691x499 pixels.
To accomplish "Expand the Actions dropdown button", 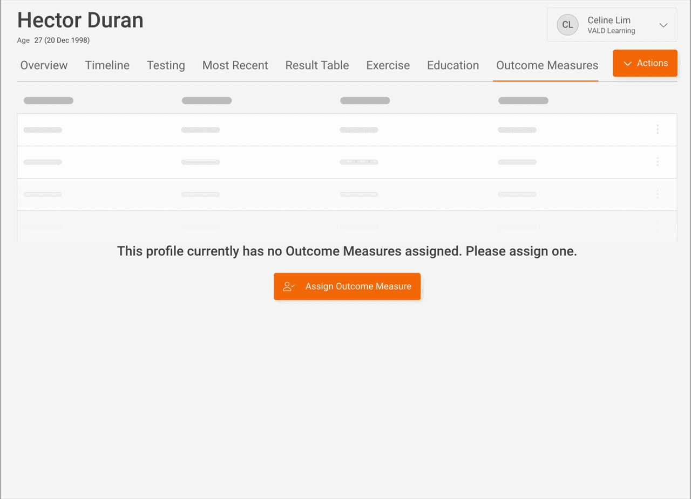I will tap(645, 63).
